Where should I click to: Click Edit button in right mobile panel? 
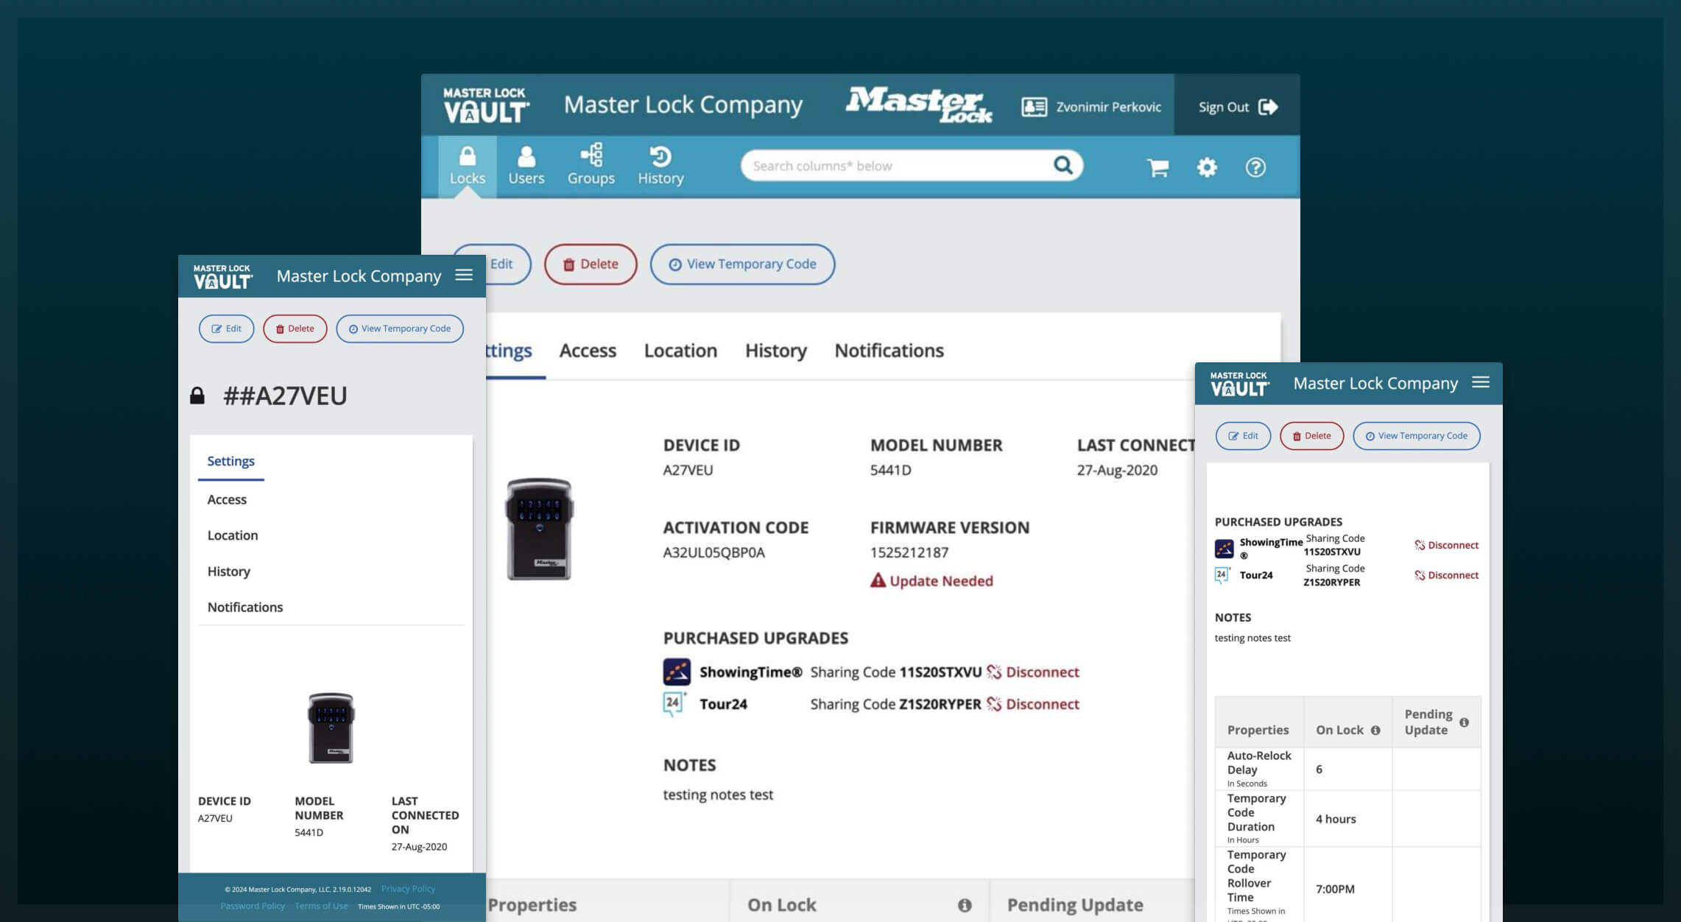click(x=1243, y=436)
